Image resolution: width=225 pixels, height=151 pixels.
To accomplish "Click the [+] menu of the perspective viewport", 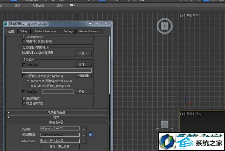I will pyautogui.click(x=182, y=114).
